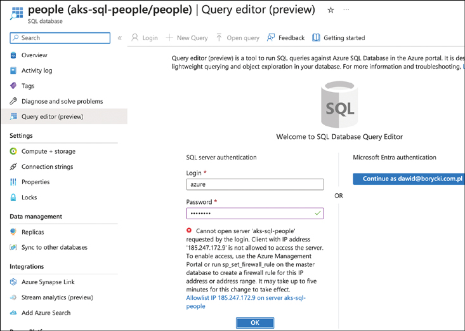The image size is (465, 331).
Task: Click the Feedback toolbar button
Action: tap(286, 38)
